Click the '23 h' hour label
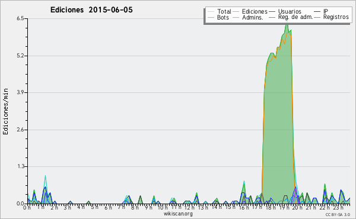The width and height of the screenshot is (356, 219). point(338,208)
